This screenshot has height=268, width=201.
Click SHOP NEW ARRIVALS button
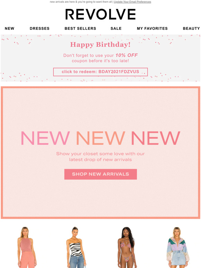[x=101, y=174]
